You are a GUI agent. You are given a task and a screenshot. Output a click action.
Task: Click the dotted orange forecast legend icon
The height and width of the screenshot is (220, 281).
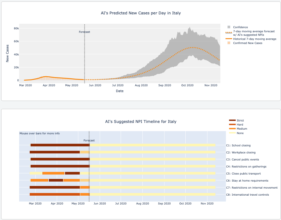coord(229,33)
